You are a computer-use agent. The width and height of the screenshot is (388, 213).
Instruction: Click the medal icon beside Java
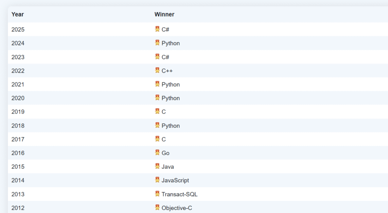point(157,166)
